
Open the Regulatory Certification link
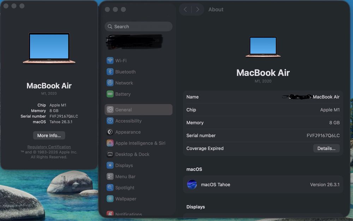tap(49, 147)
